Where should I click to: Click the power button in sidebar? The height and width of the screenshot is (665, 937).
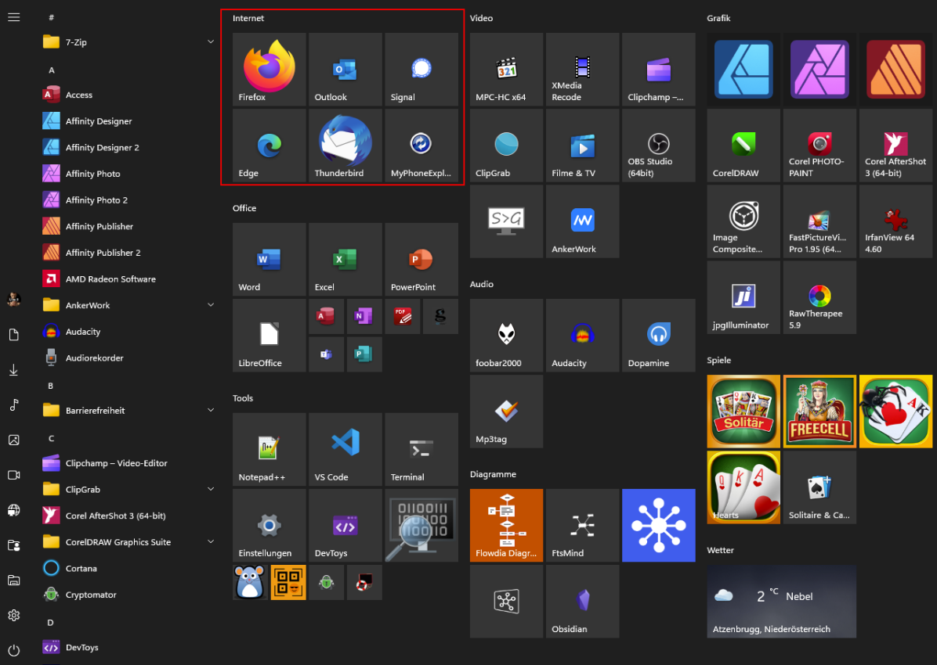point(13,650)
